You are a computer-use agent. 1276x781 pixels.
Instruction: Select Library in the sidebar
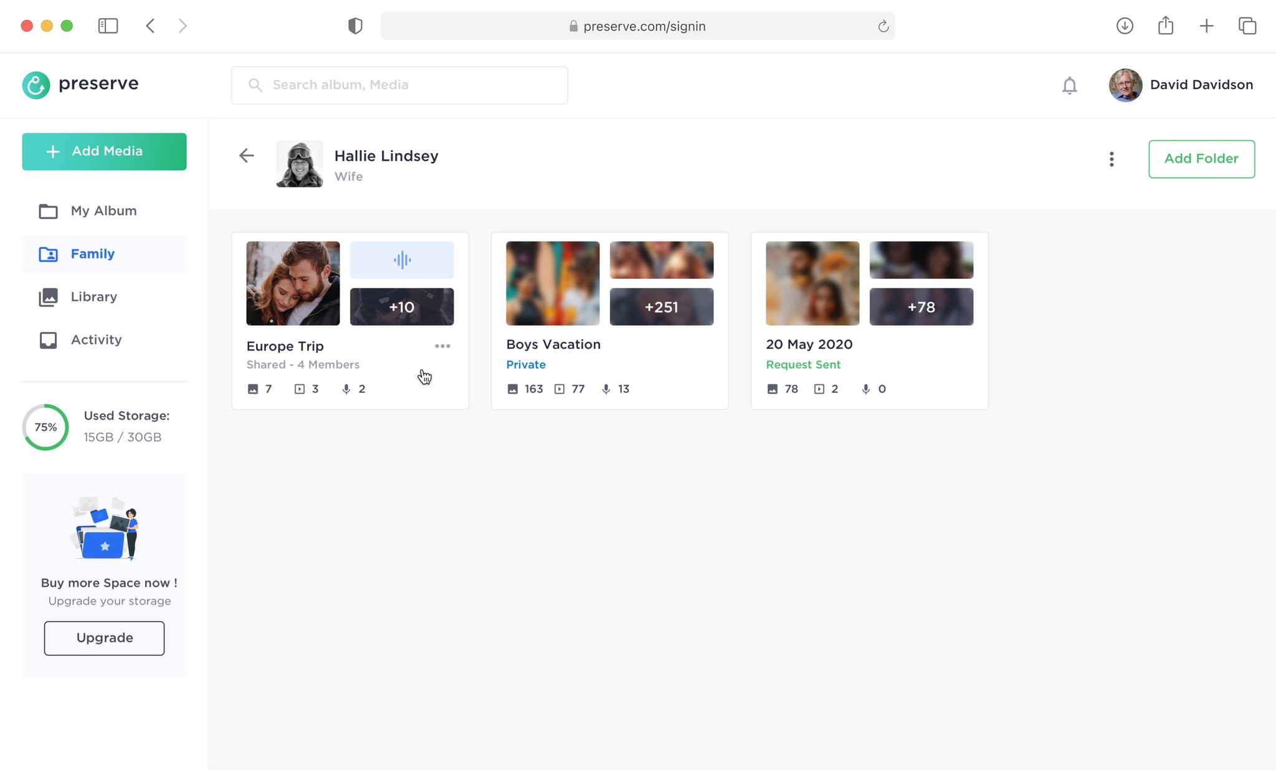point(93,297)
